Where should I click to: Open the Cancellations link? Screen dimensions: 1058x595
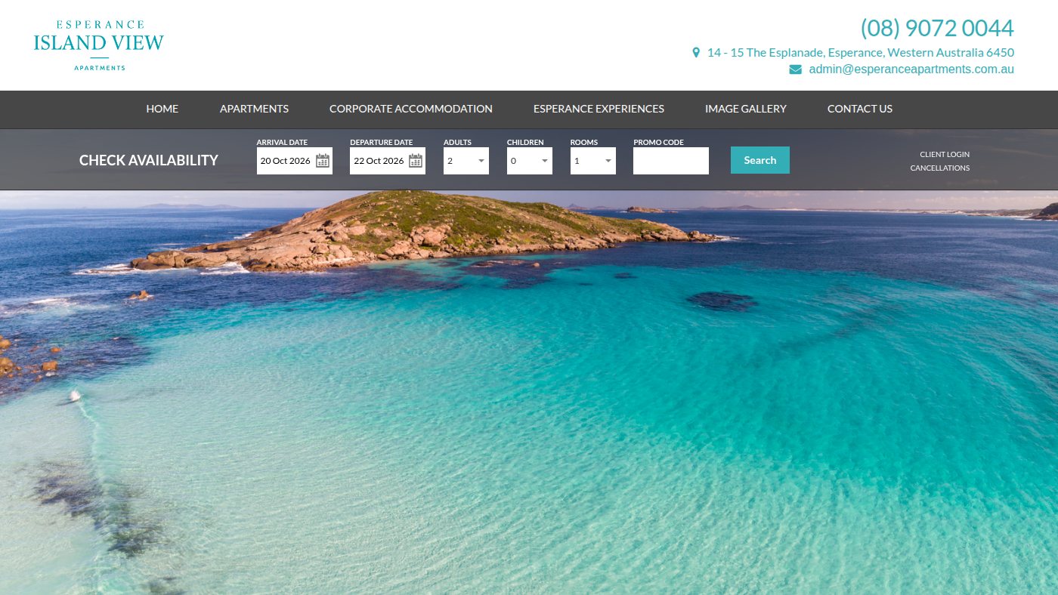[940, 168]
